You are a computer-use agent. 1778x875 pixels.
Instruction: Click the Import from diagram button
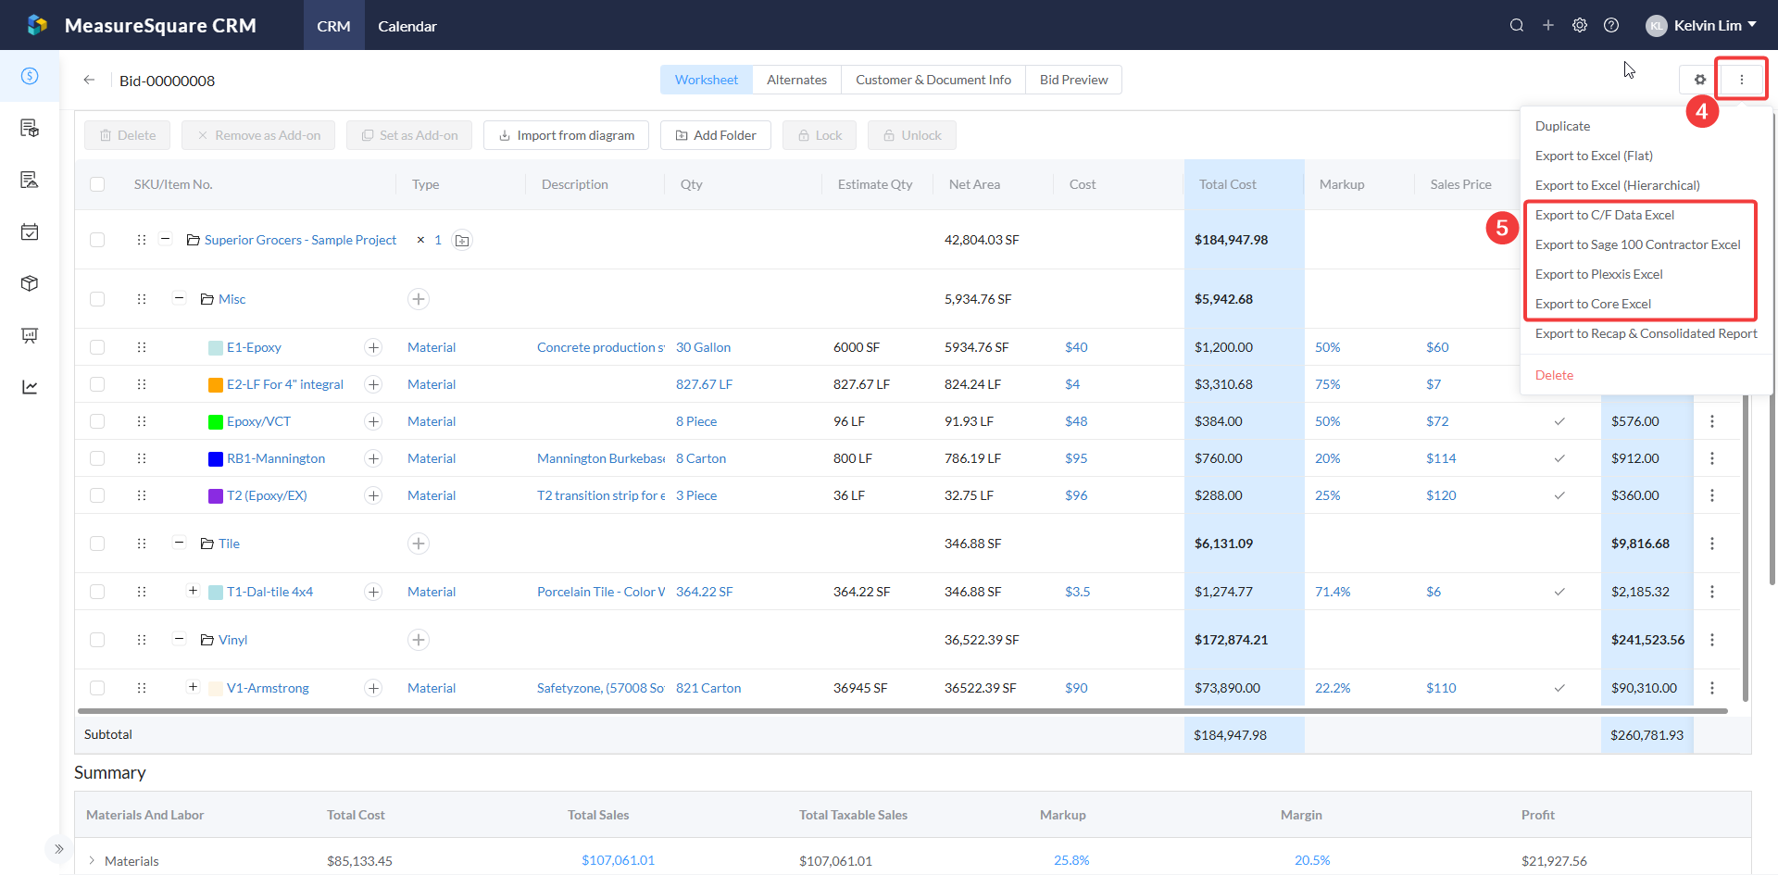(566, 135)
